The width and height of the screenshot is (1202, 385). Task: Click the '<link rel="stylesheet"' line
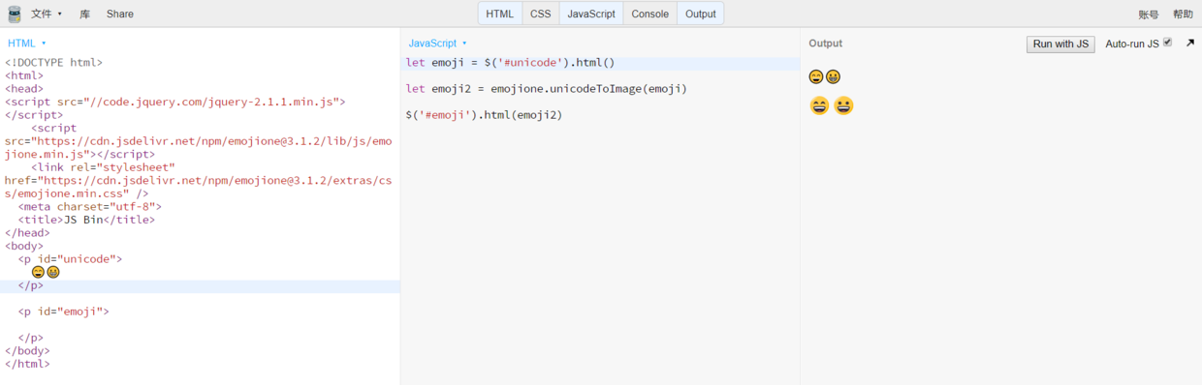coord(103,167)
